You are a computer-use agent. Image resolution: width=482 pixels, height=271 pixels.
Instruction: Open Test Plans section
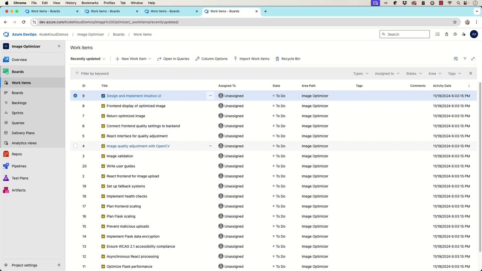20,178
